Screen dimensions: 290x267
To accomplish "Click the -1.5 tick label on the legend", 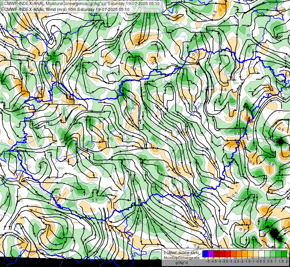I will click(247, 261).
